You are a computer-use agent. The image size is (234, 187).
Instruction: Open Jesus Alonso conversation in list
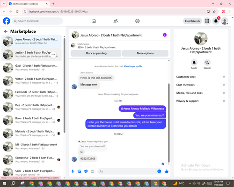pyautogui.click(x=31, y=41)
